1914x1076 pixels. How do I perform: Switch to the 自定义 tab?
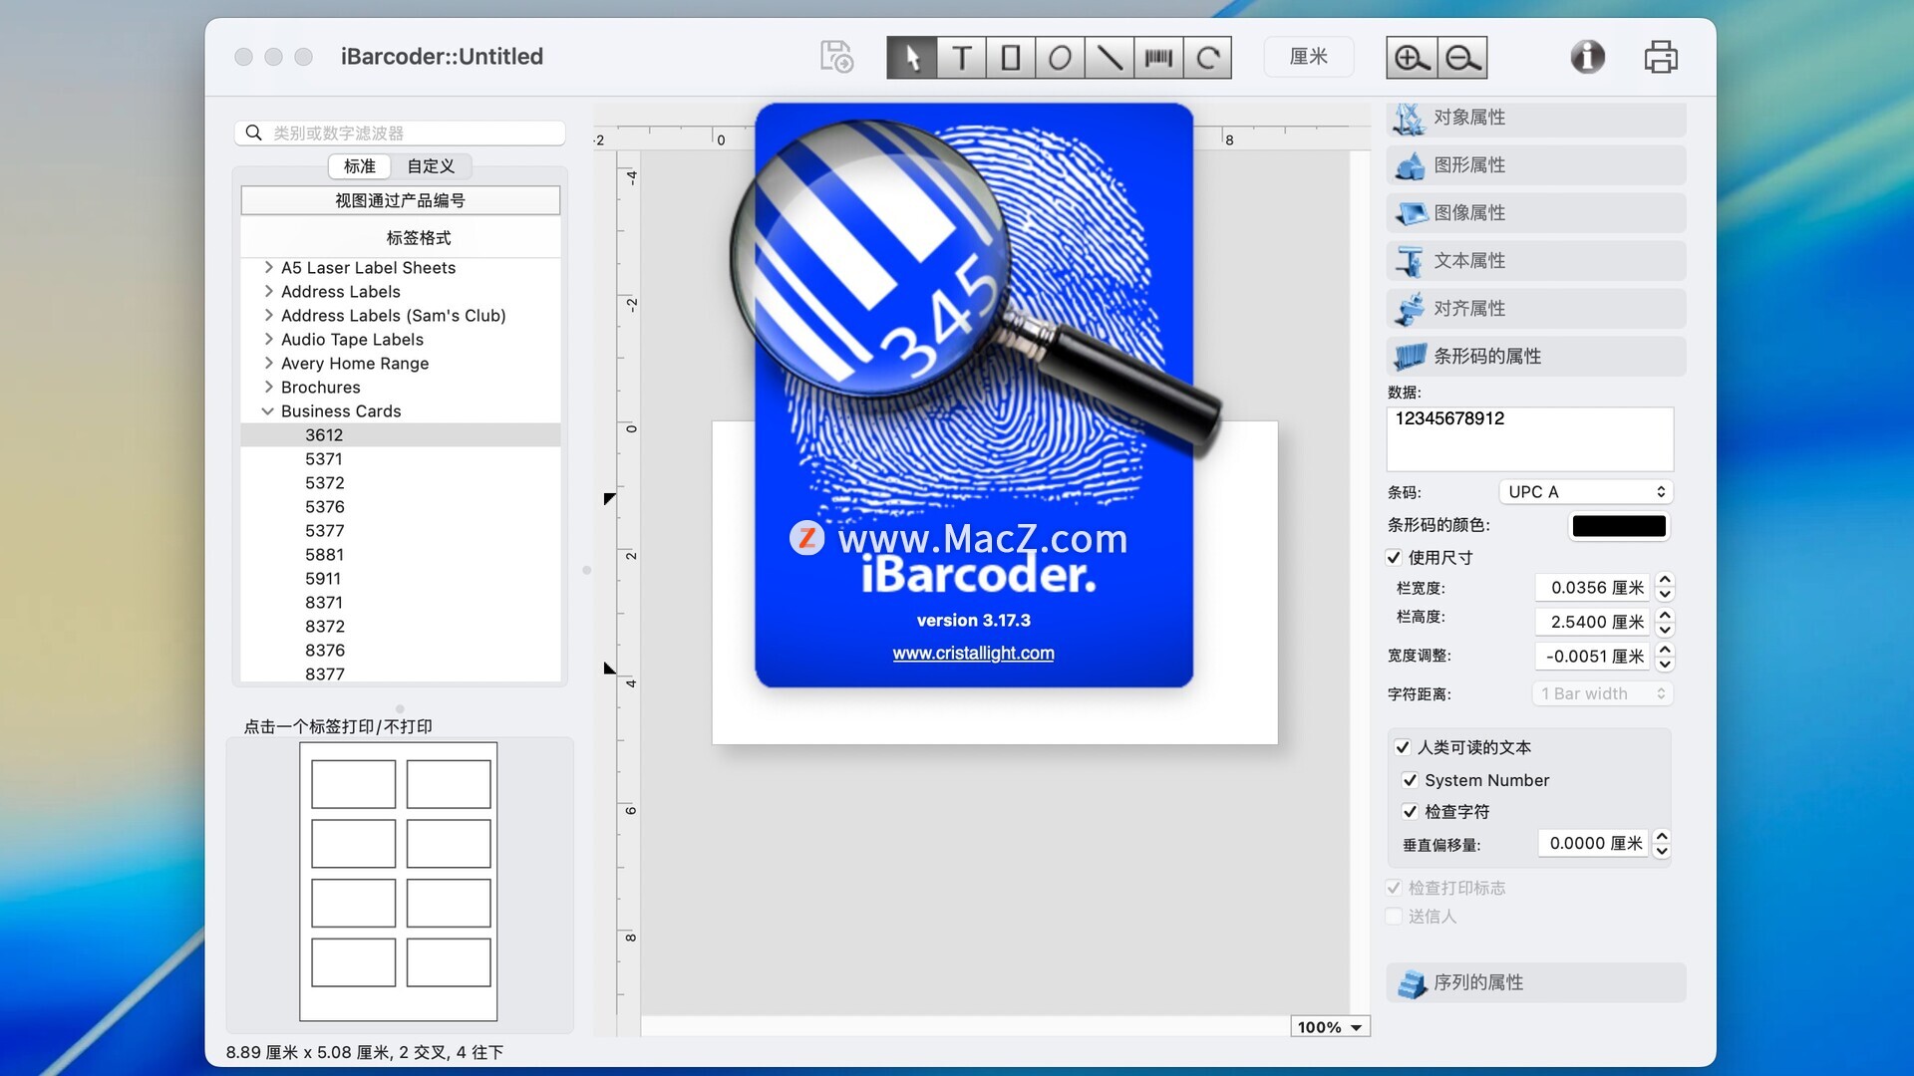[x=430, y=166]
